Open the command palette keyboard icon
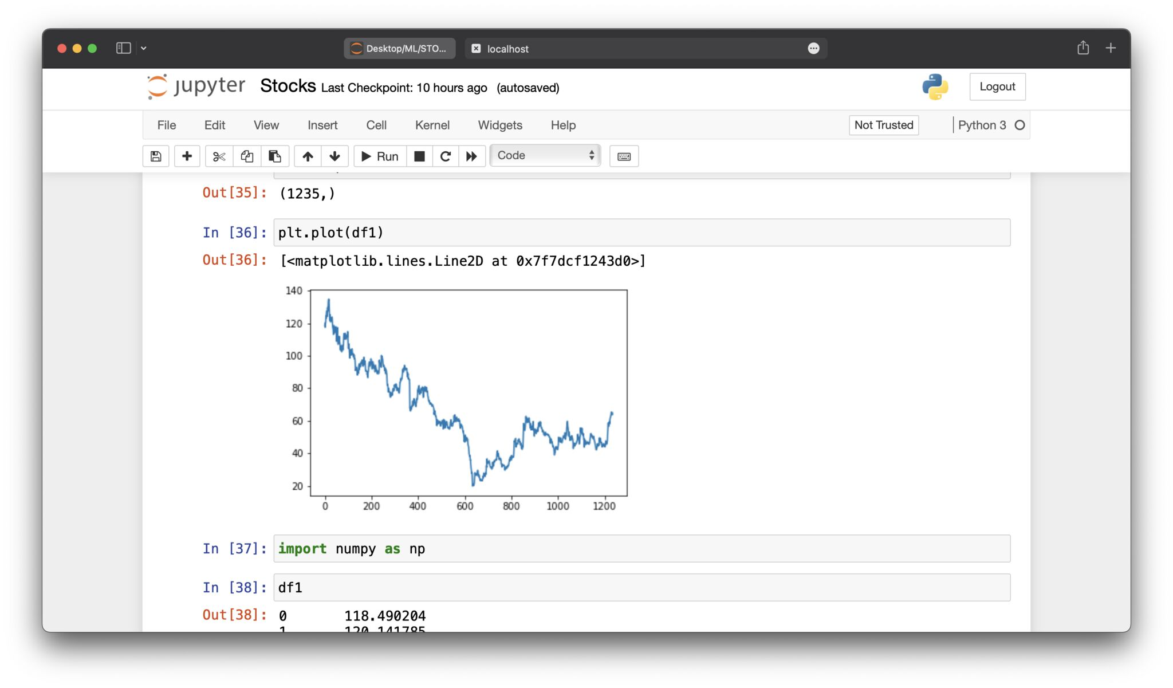The image size is (1173, 688). click(624, 156)
